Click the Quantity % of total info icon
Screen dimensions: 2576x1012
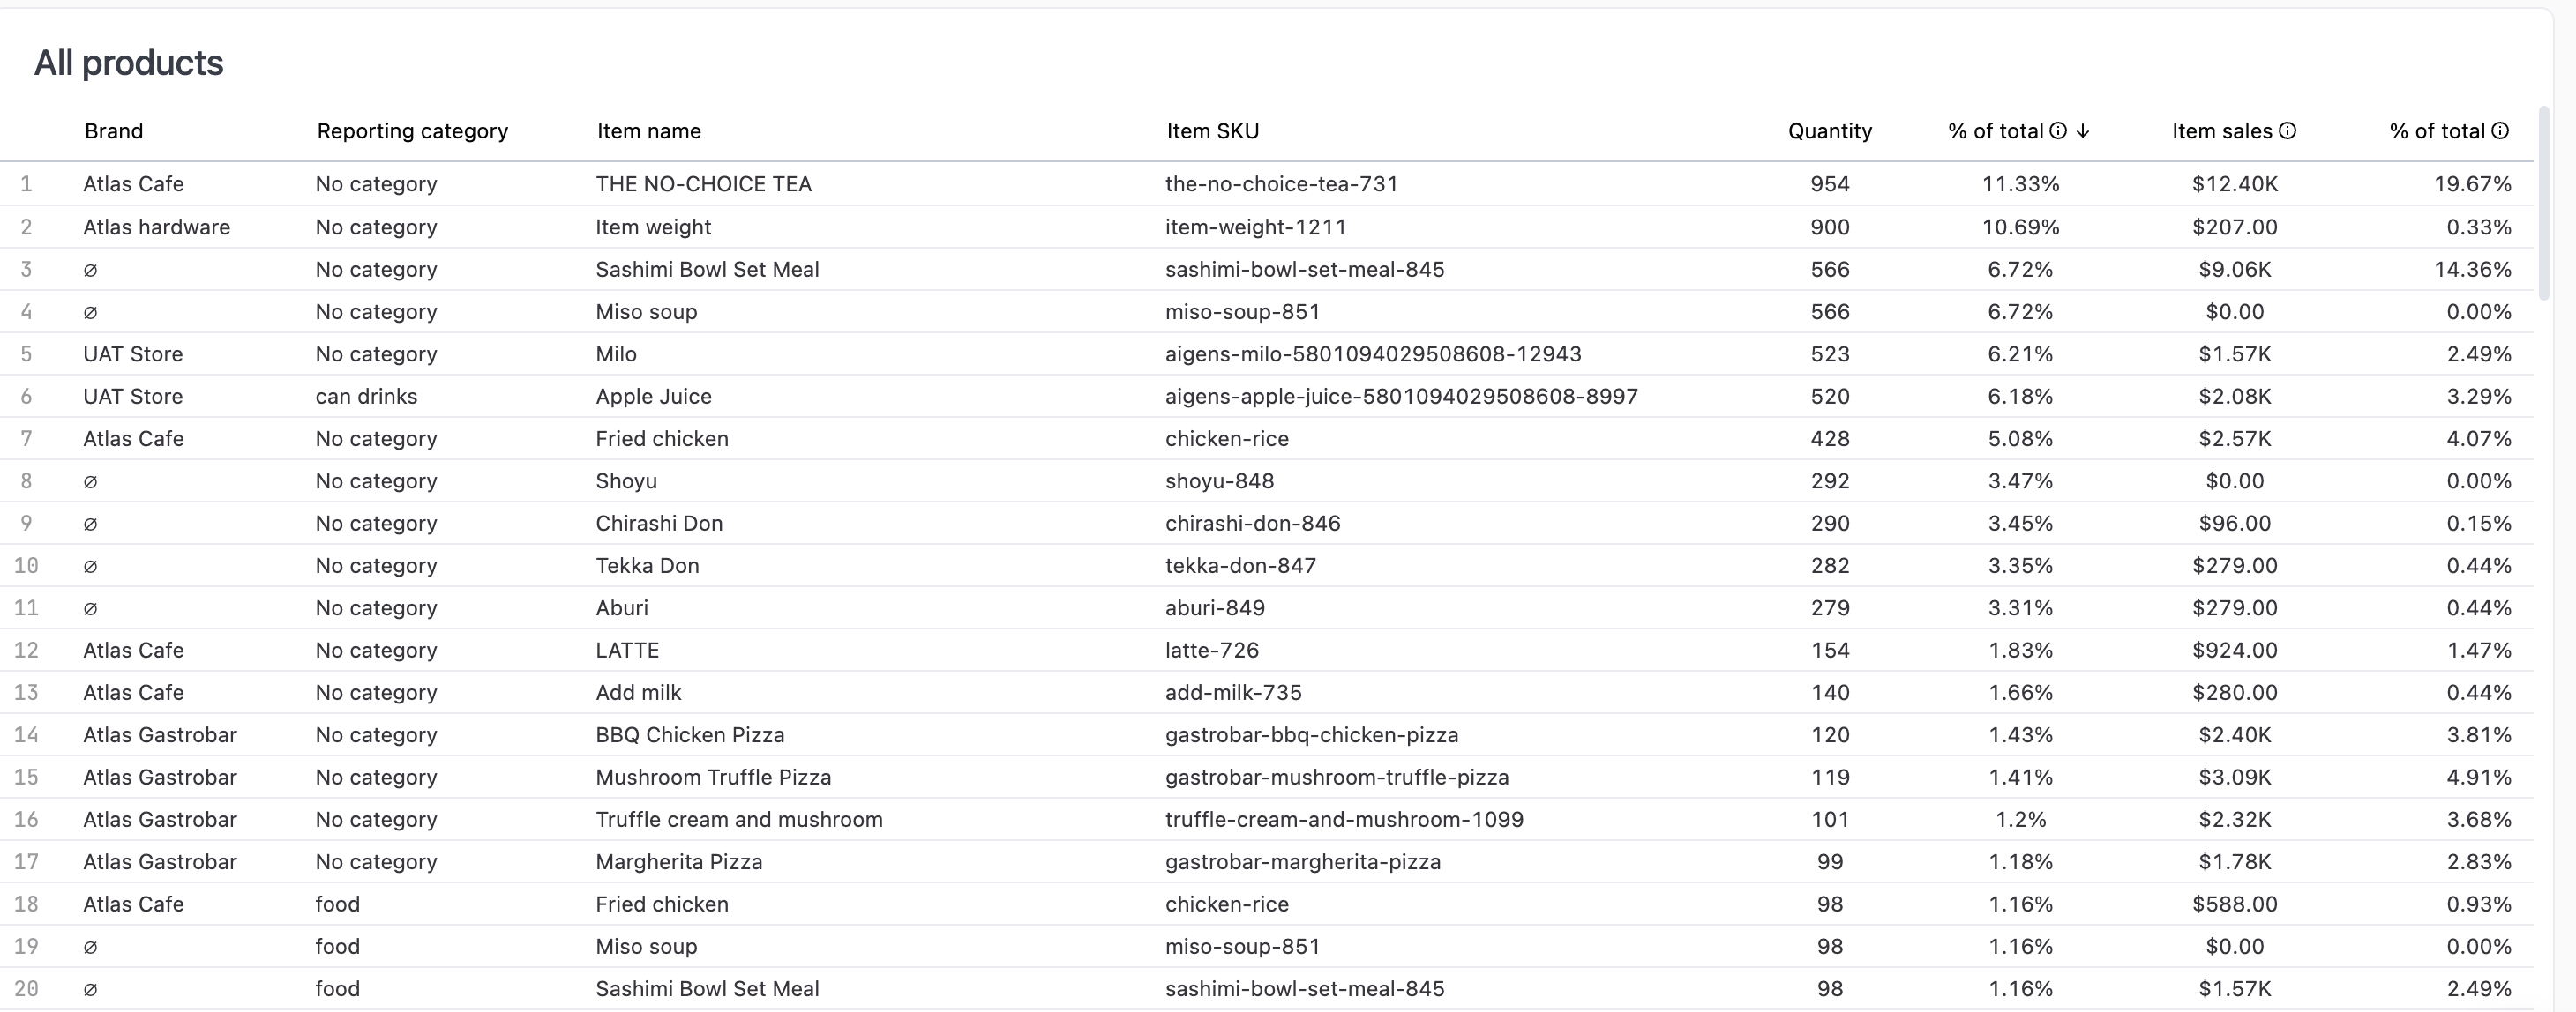coord(2058,130)
